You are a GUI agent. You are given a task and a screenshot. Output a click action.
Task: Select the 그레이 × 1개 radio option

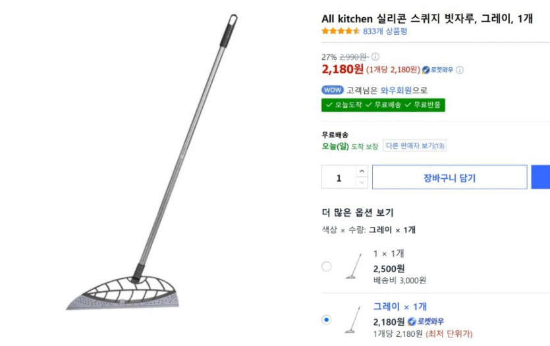coord(327,320)
